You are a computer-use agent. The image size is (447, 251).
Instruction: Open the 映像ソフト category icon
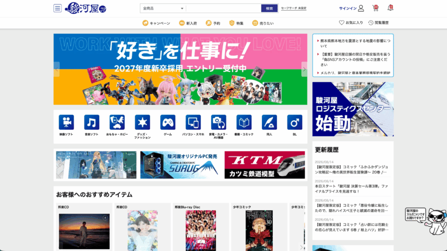point(66,122)
